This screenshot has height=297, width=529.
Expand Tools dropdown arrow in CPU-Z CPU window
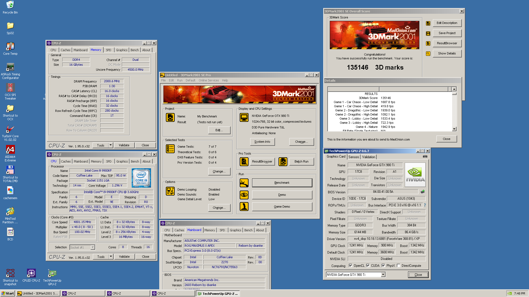111,257
